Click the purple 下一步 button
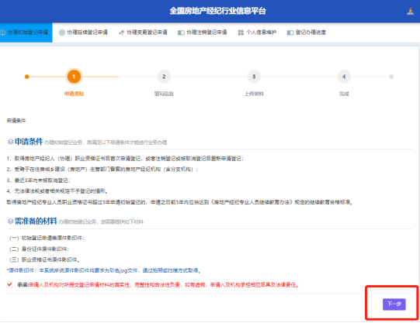The height and width of the screenshot is (323, 420). [x=394, y=304]
